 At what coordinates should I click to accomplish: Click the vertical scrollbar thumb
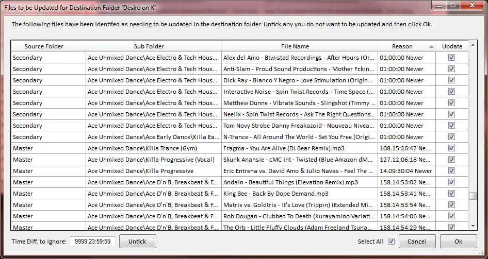[473, 196]
